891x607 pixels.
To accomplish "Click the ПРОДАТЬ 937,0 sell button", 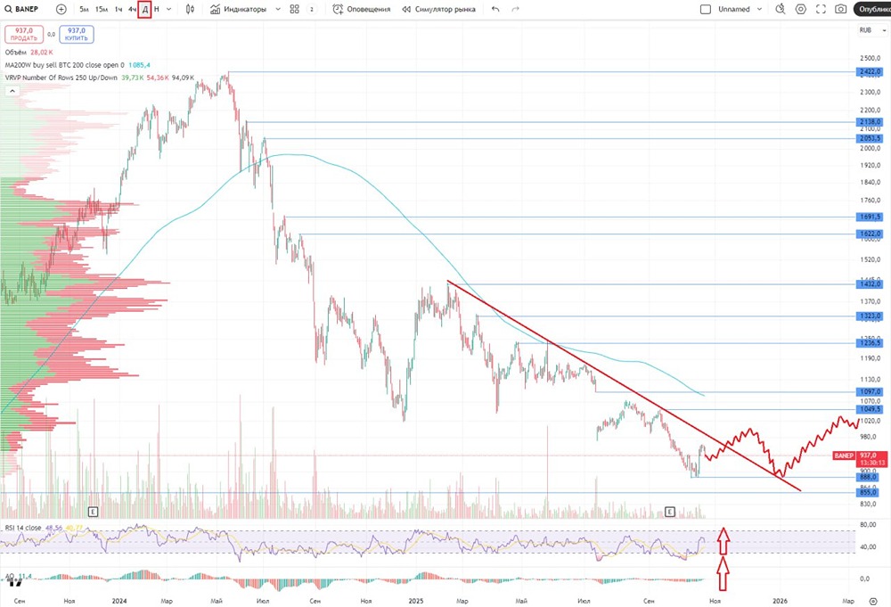I will (x=24, y=34).
